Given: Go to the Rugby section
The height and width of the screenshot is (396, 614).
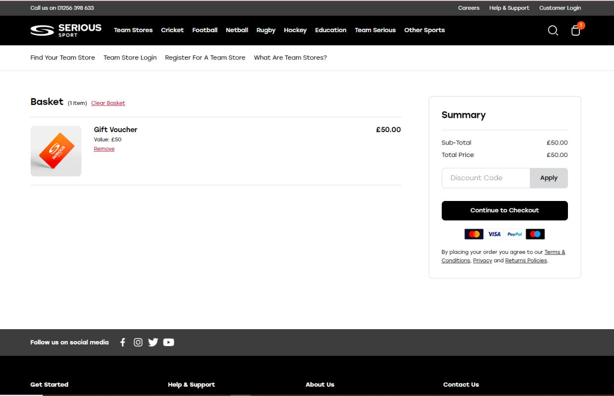Looking at the screenshot, I should (266, 30).
